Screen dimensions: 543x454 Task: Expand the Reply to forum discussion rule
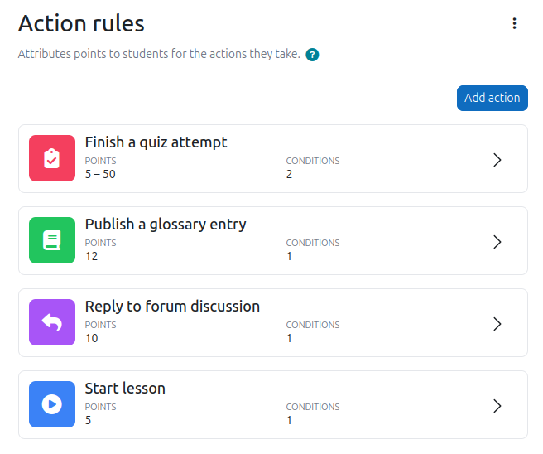[497, 324]
